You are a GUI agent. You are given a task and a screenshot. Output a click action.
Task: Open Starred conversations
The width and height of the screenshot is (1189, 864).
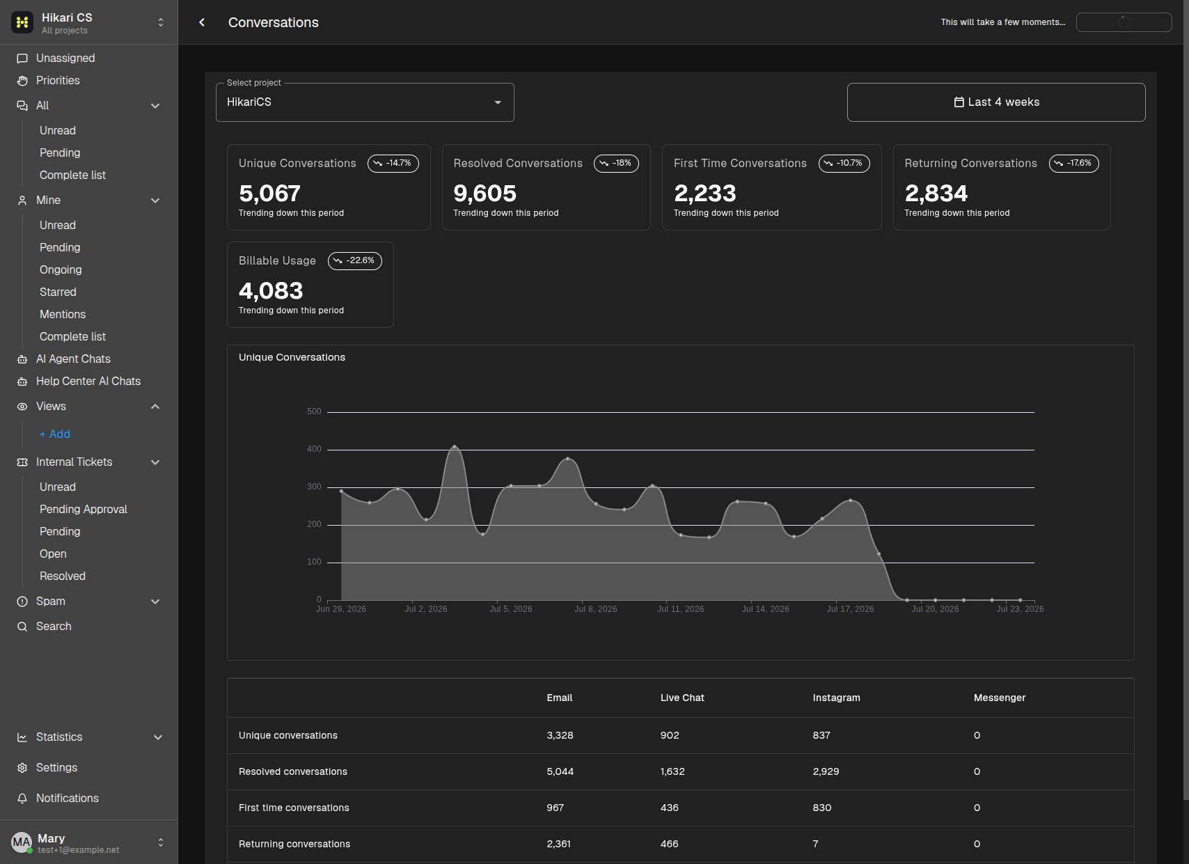[x=58, y=292]
